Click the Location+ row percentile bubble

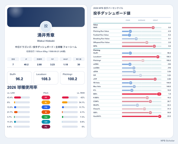158,57
